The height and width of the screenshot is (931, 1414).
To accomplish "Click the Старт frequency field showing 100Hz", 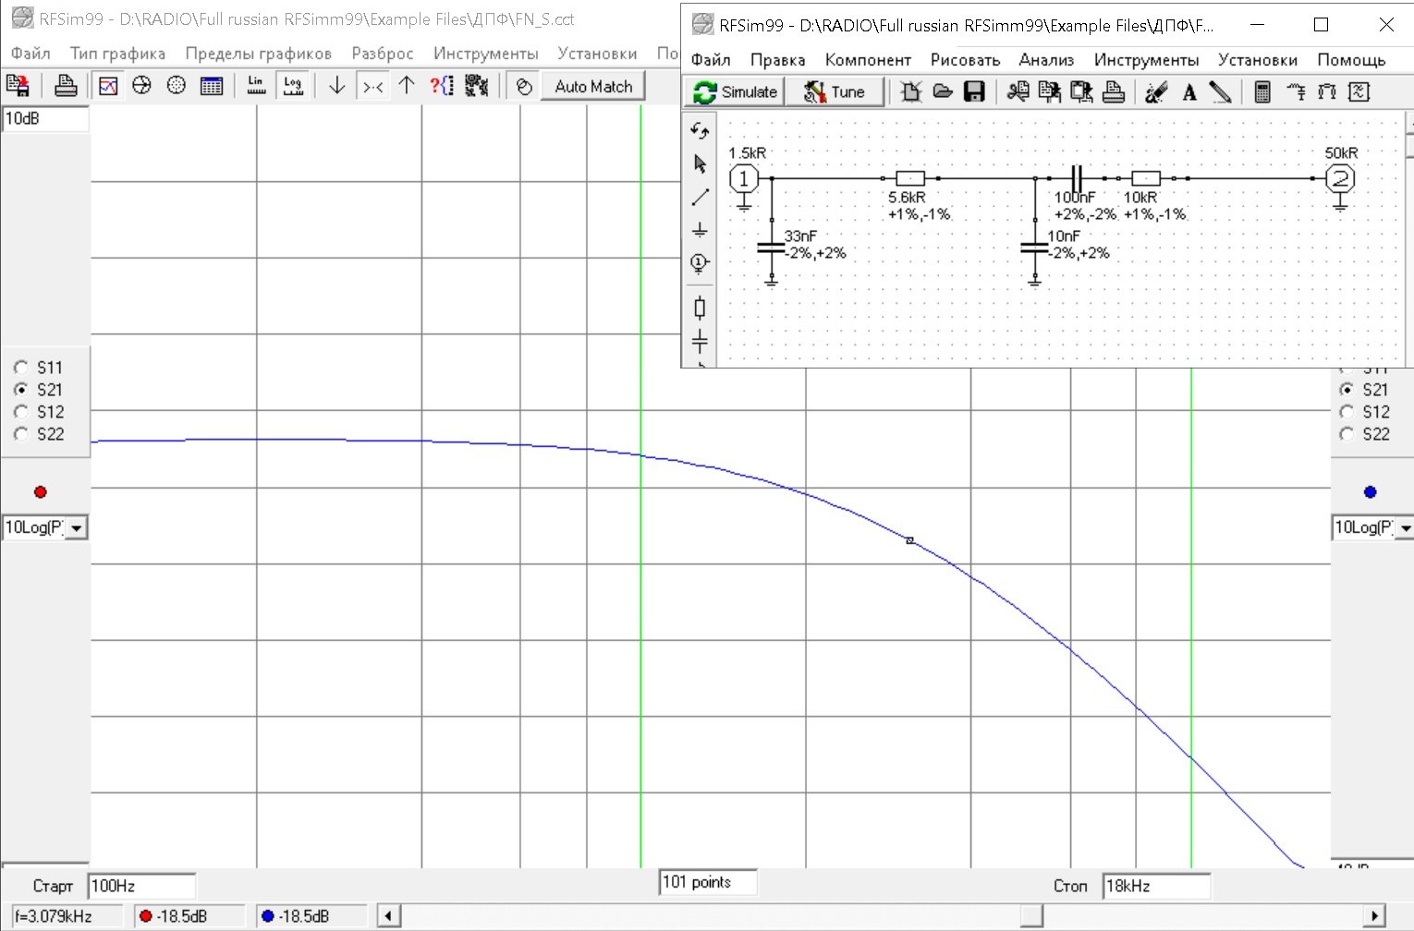I will (x=141, y=886).
